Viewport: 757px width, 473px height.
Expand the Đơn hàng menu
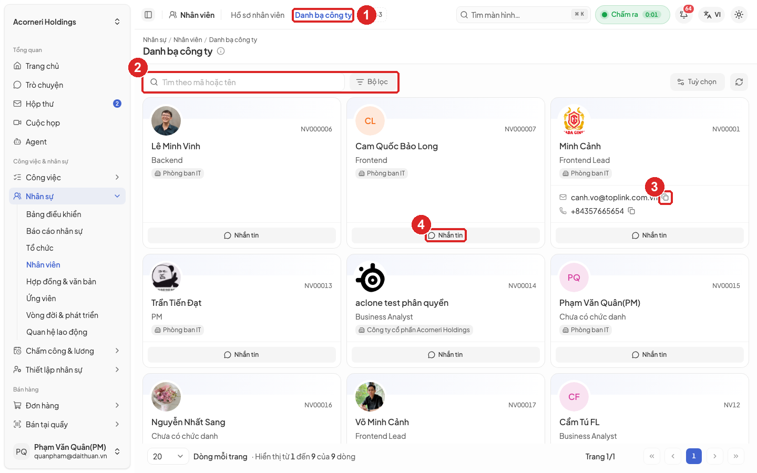click(67, 406)
